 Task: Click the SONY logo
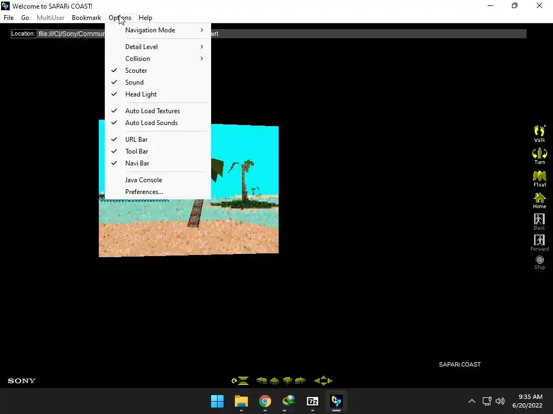click(x=22, y=381)
